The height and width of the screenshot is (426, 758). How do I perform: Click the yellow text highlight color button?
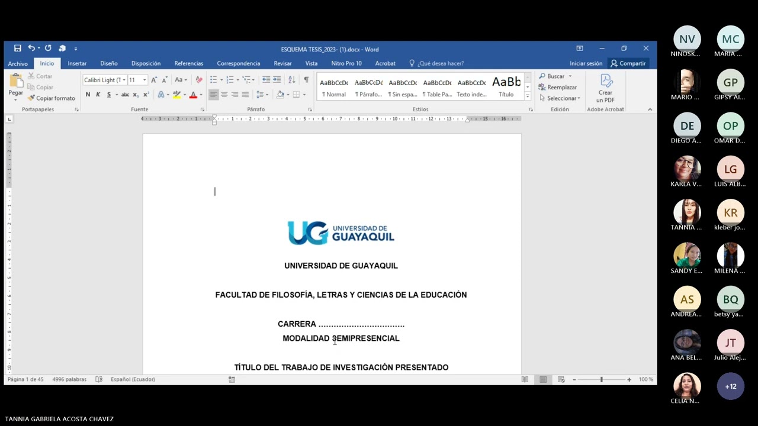tap(176, 95)
